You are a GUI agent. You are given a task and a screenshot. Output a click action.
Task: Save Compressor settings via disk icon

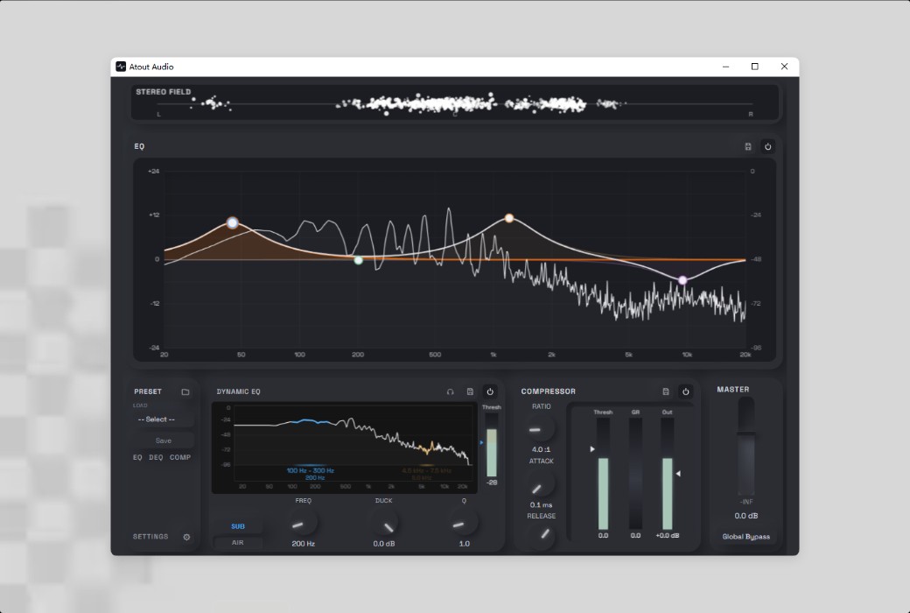[x=666, y=391]
